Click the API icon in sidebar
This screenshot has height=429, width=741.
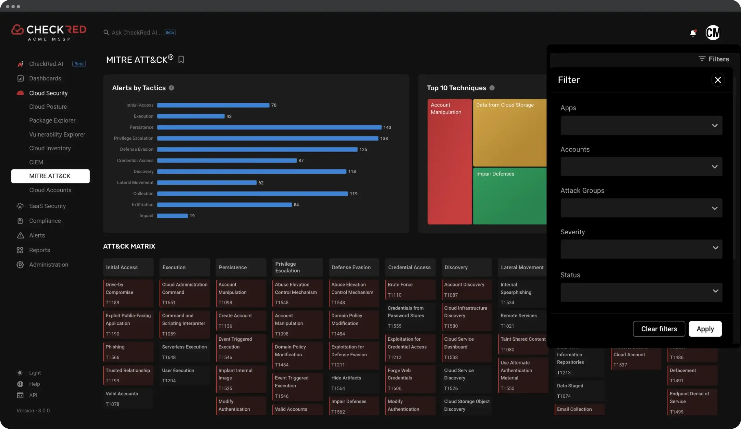coord(20,395)
